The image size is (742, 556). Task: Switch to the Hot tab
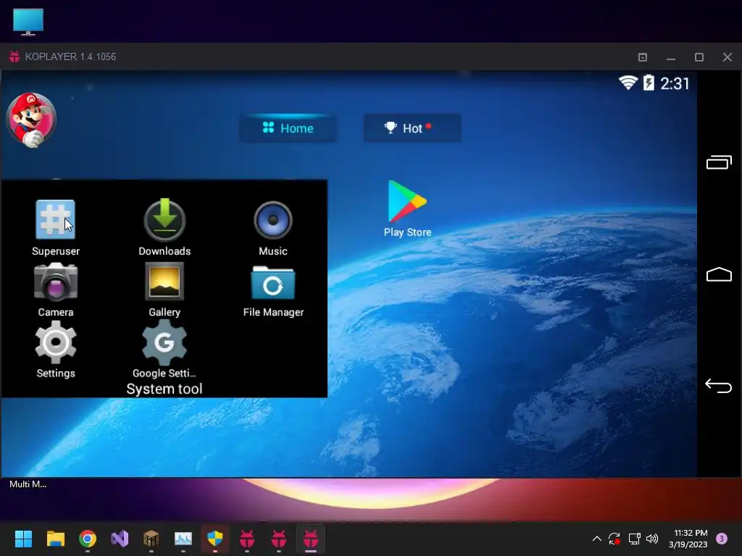[412, 128]
